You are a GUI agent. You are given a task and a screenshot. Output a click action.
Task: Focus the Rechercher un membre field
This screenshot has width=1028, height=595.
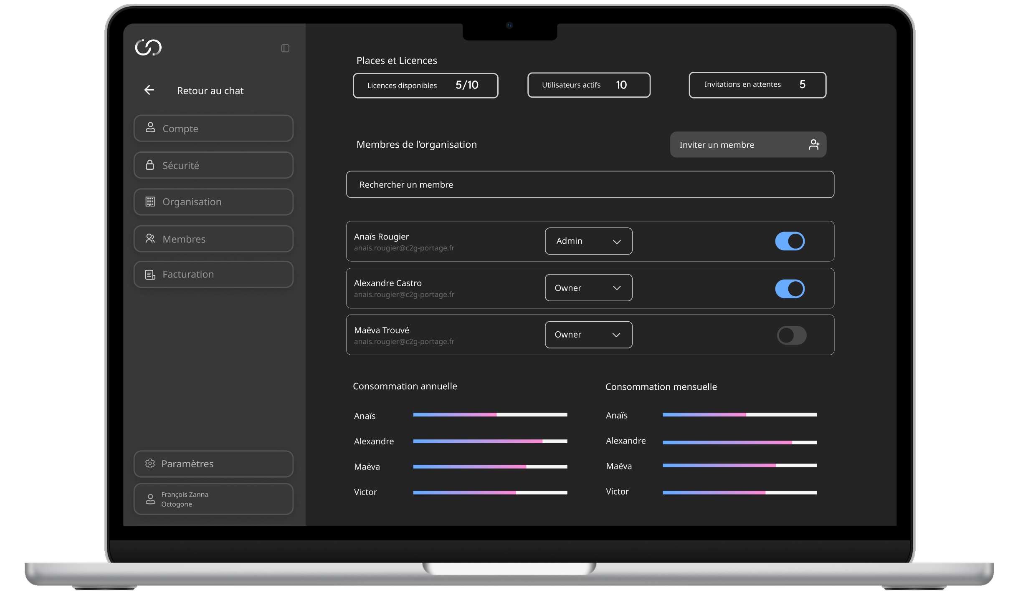click(x=590, y=184)
